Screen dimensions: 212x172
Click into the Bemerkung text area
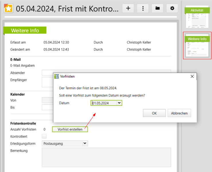click(106, 157)
